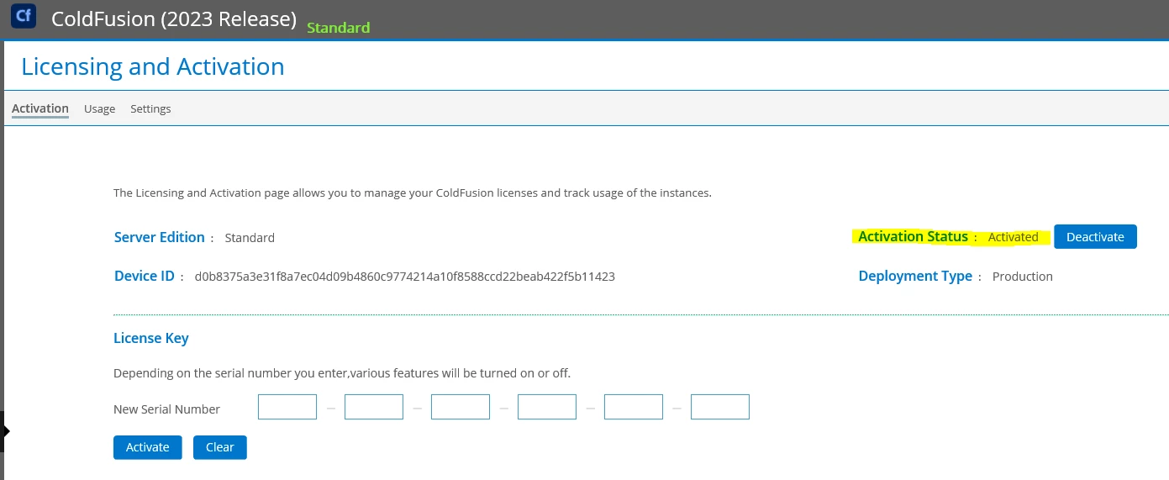The height and width of the screenshot is (480, 1169).
Task: Focus the sixth serial number box
Action: pyautogui.click(x=720, y=407)
